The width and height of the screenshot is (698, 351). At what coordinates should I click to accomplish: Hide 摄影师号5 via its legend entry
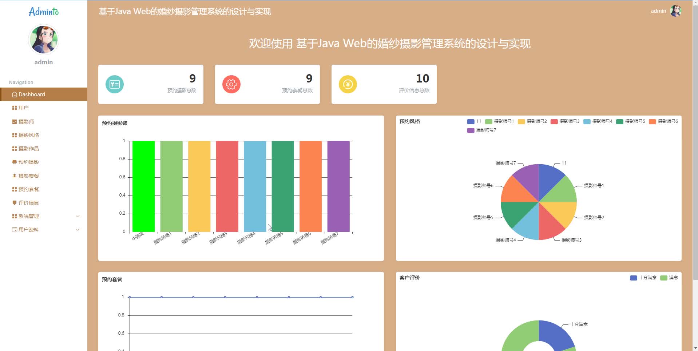630,121
